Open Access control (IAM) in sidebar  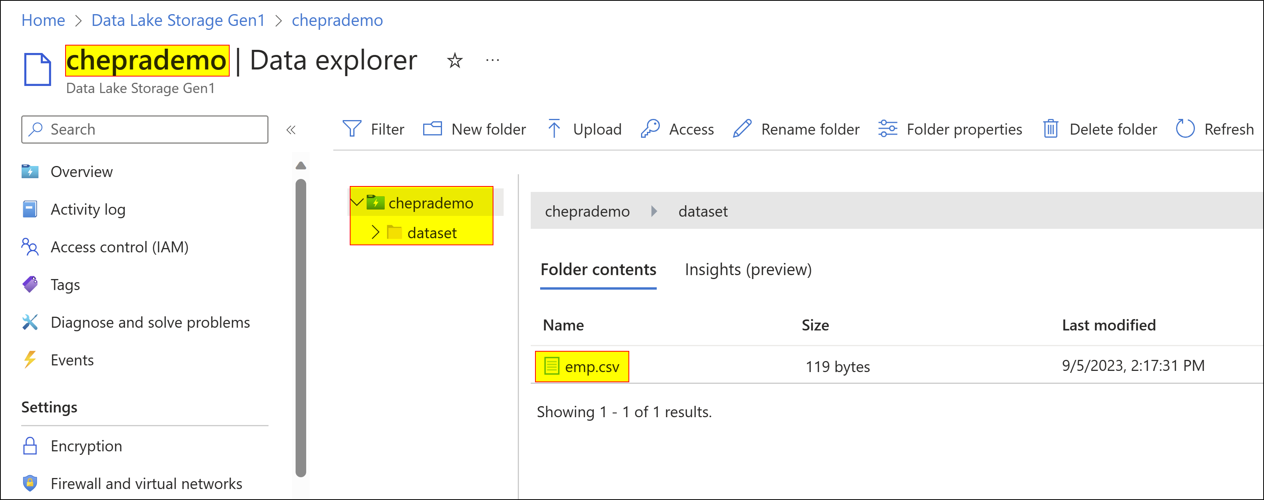(x=119, y=247)
